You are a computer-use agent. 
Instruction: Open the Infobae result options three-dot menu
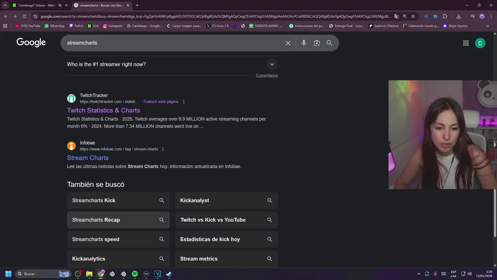click(163, 149)
